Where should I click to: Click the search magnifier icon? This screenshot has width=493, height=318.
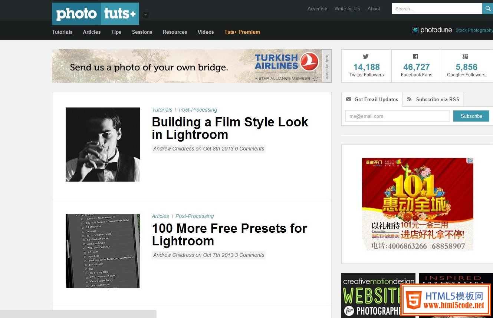tap(487, 9)
